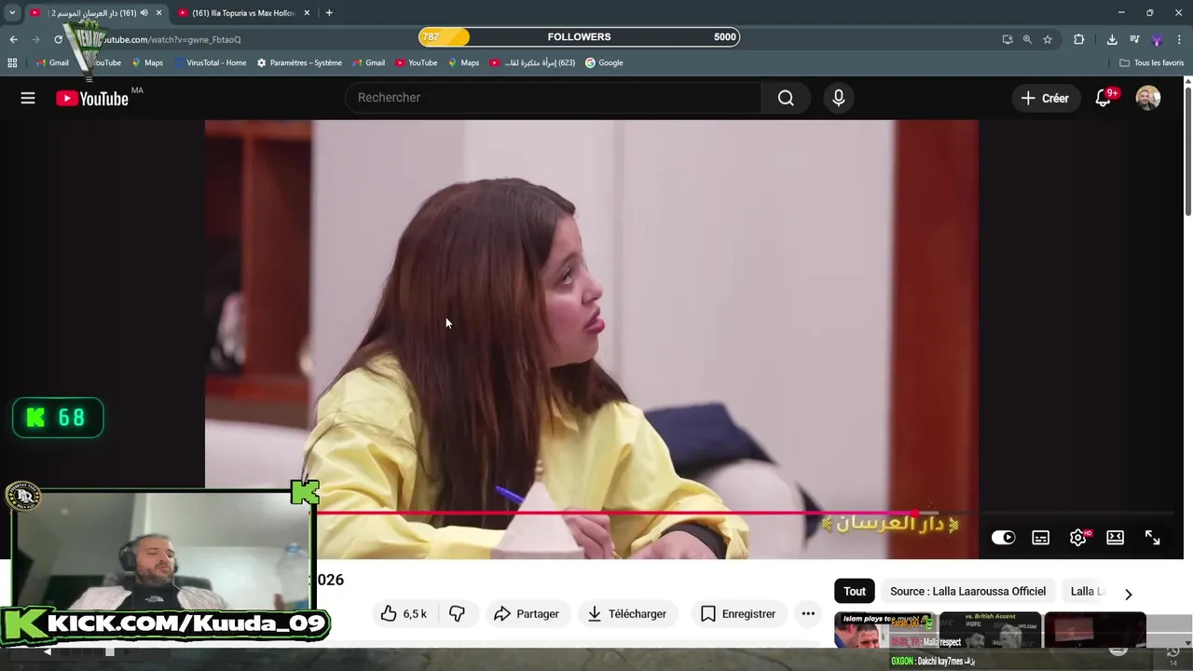The height and width of the screenshot is (671, 1193).
Task: Open the Islam plays too much thumbnail
Action: (884, 630)
